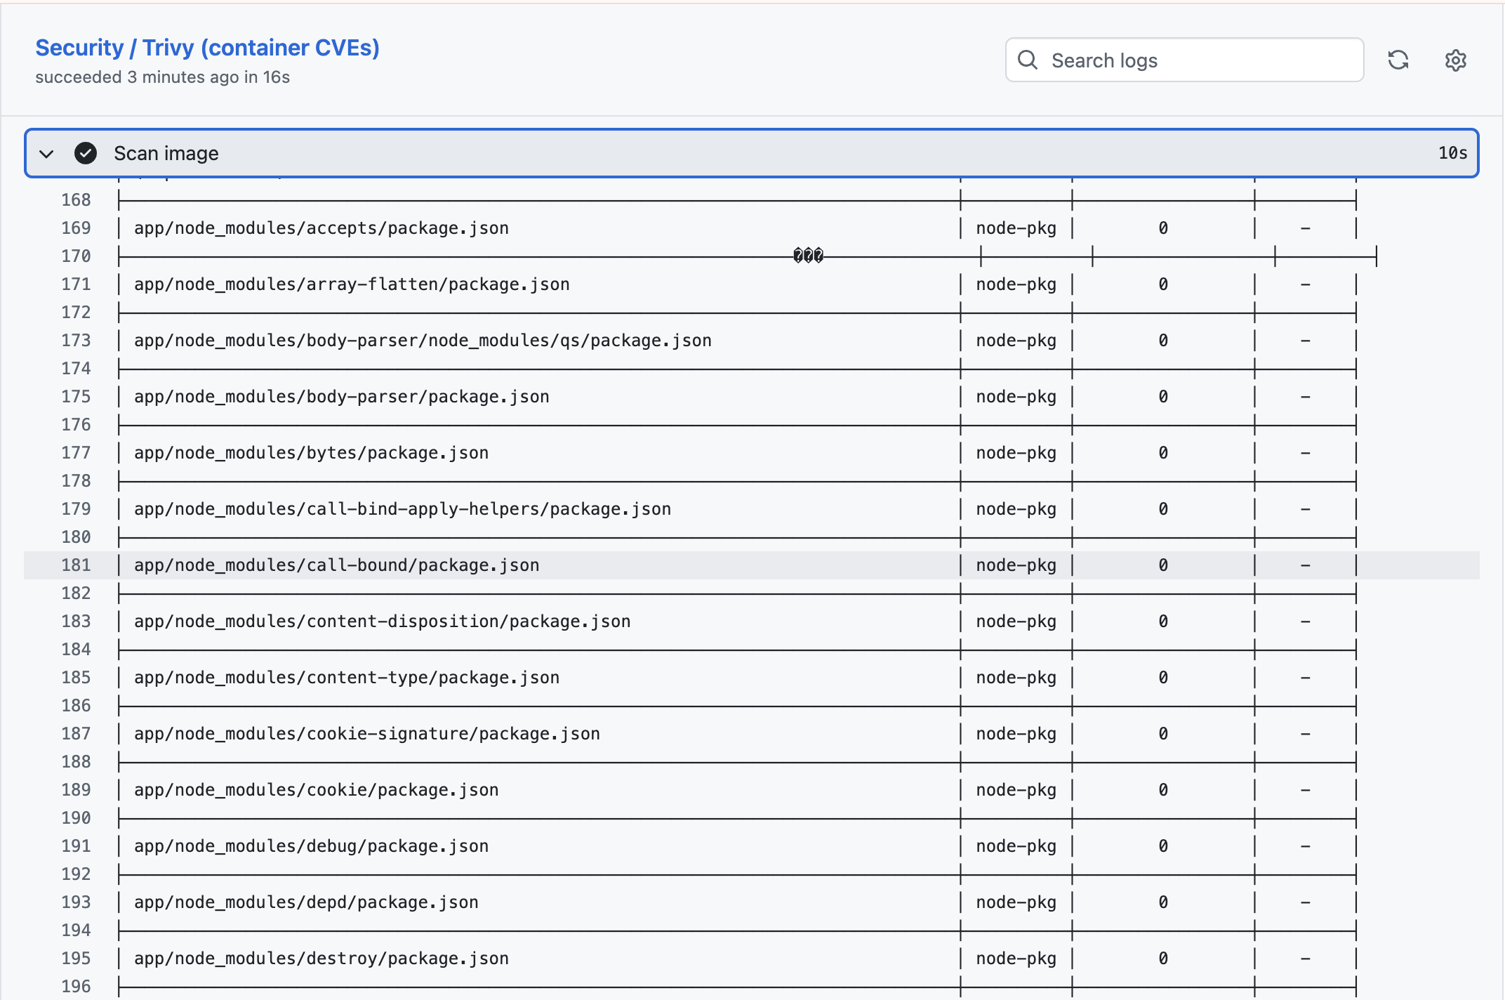Click line number 168
The image size is (1505, 1000).
coord(76,200)
